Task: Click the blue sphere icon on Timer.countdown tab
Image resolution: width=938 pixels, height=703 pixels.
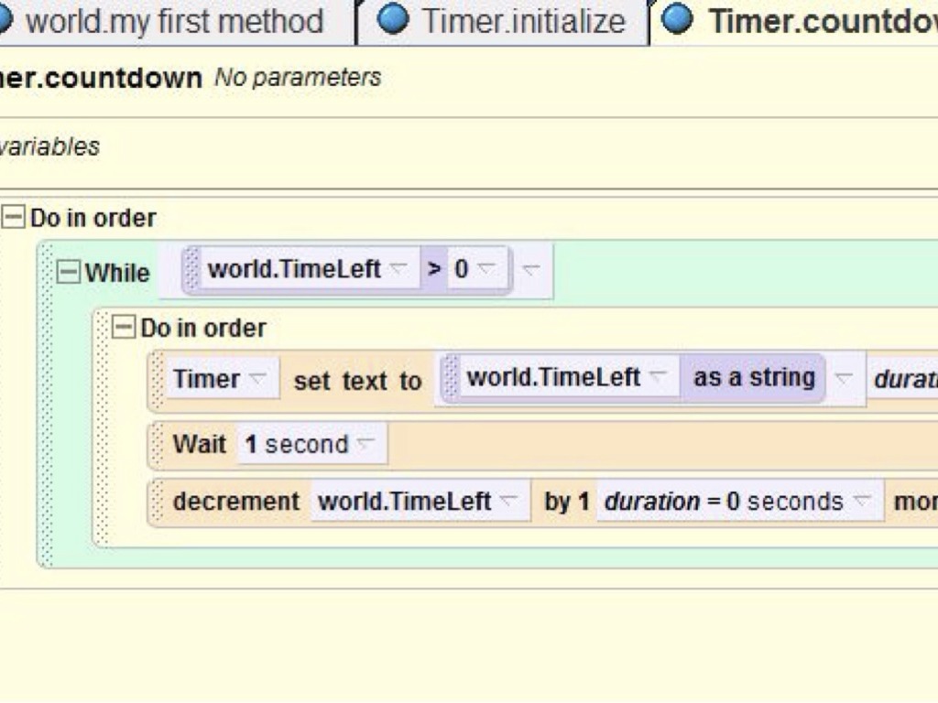Action: (677, 20)
